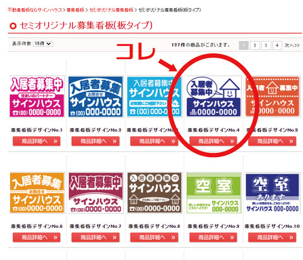
Task: Go to results page 4
Action: point(277,45)
